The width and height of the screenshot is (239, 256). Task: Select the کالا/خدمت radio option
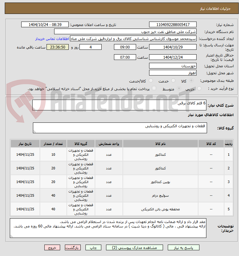pyautogui.click(x=151, y=81)
